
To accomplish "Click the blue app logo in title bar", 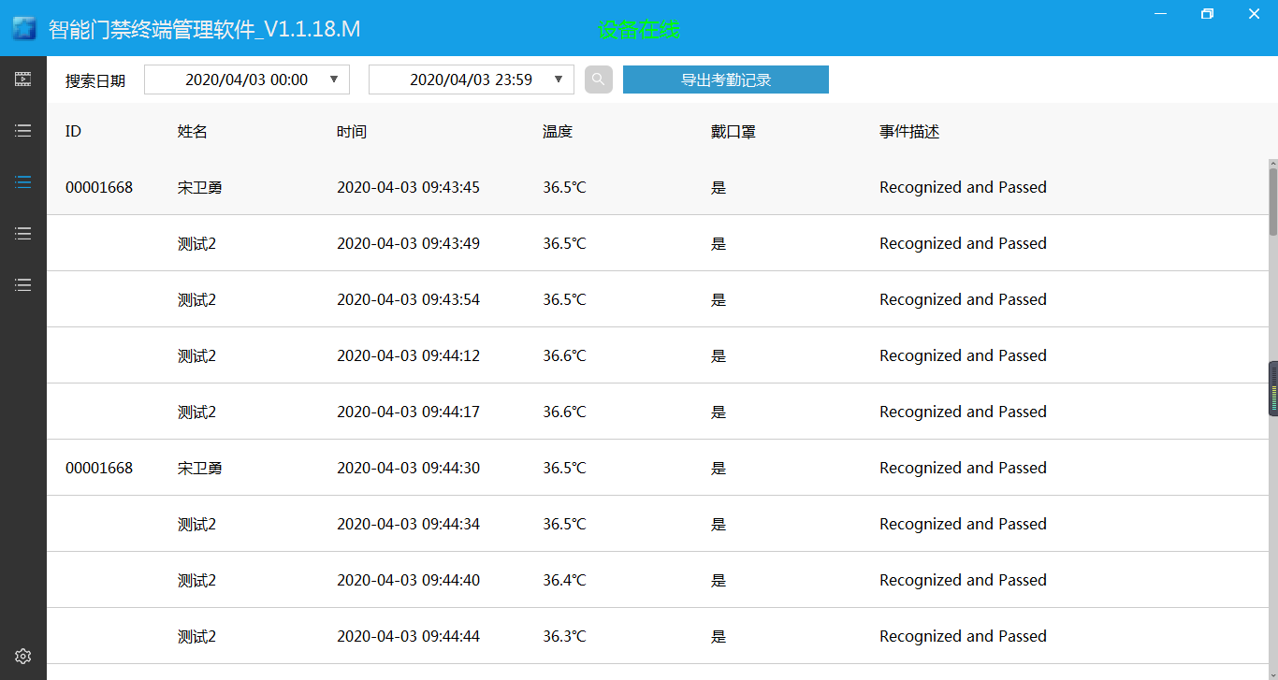I will click(24, 28).
